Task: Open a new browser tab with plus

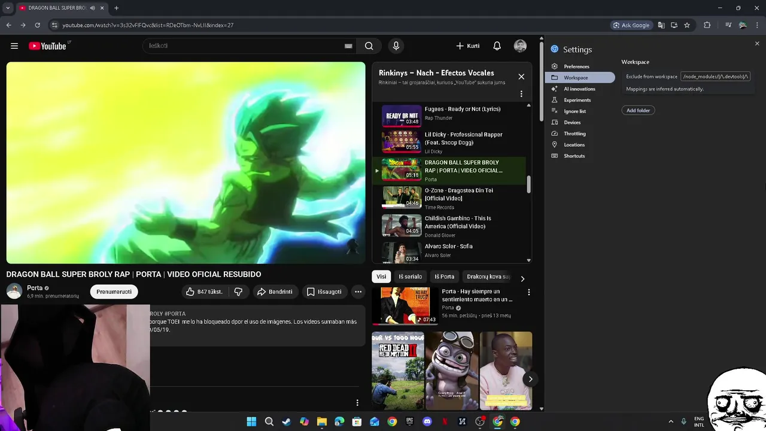Action: [116, 8]
